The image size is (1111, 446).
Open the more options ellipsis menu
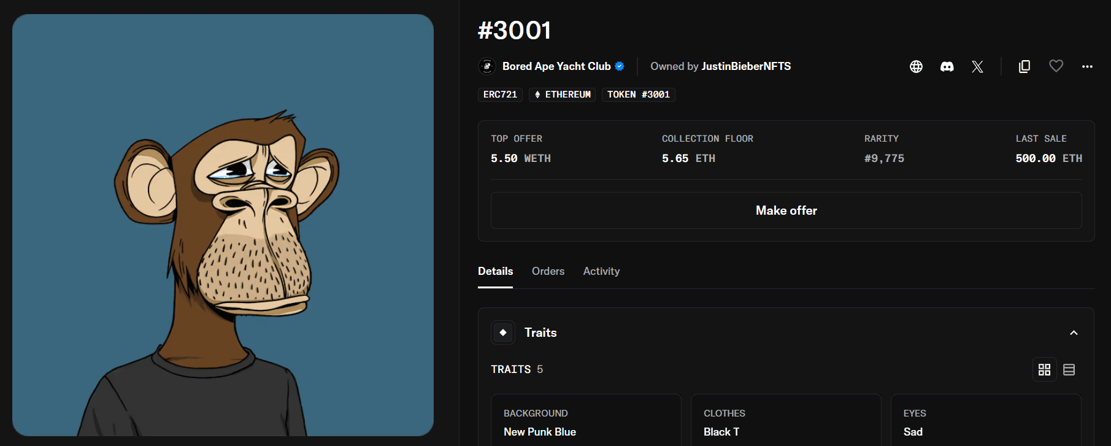pos(1087,66)
